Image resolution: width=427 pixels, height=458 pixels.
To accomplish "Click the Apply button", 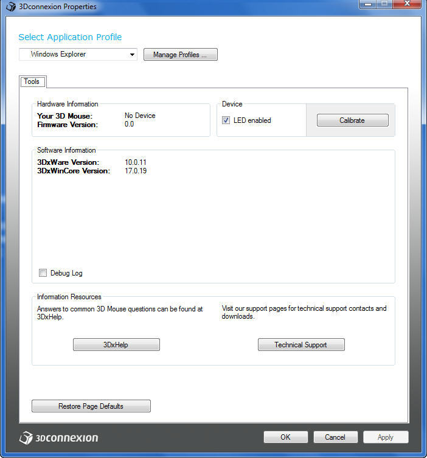I will tap(386, 437).
